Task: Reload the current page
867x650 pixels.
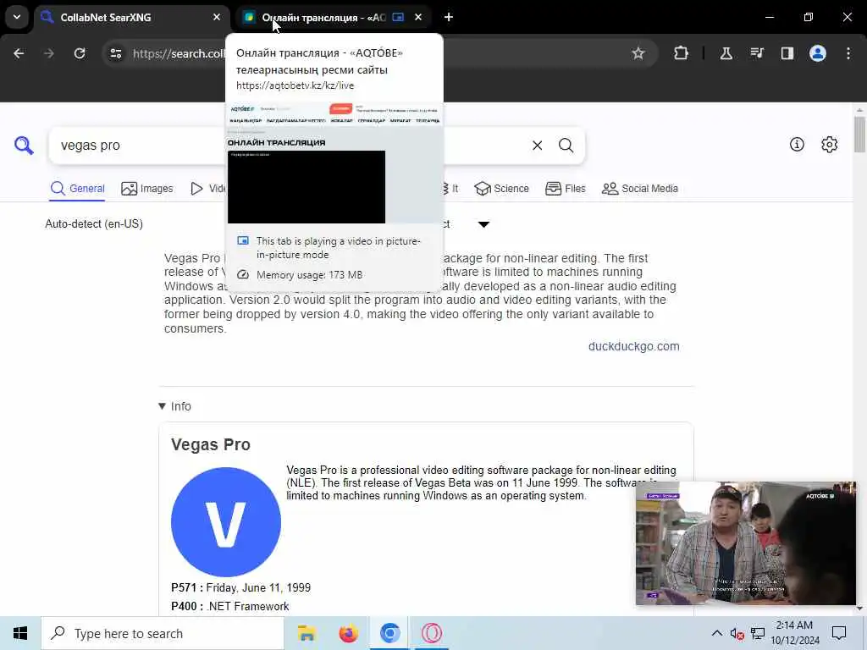Action: (80, 53)
